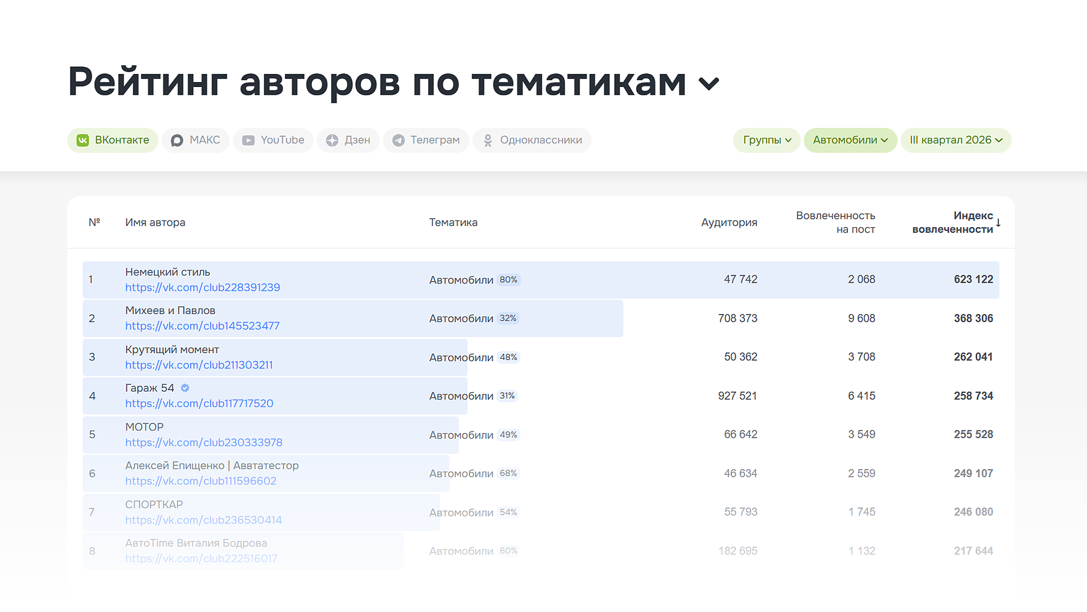The image size is (1087, 612).
Task: Switch to the Дзен platform tab
Action: tap(348, 140)
